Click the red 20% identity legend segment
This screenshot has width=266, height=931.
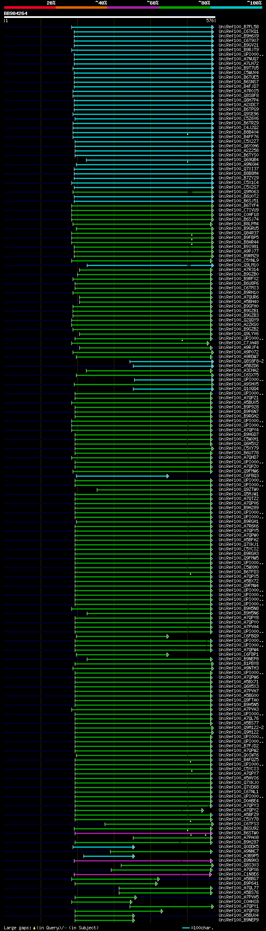coord(30,7)
